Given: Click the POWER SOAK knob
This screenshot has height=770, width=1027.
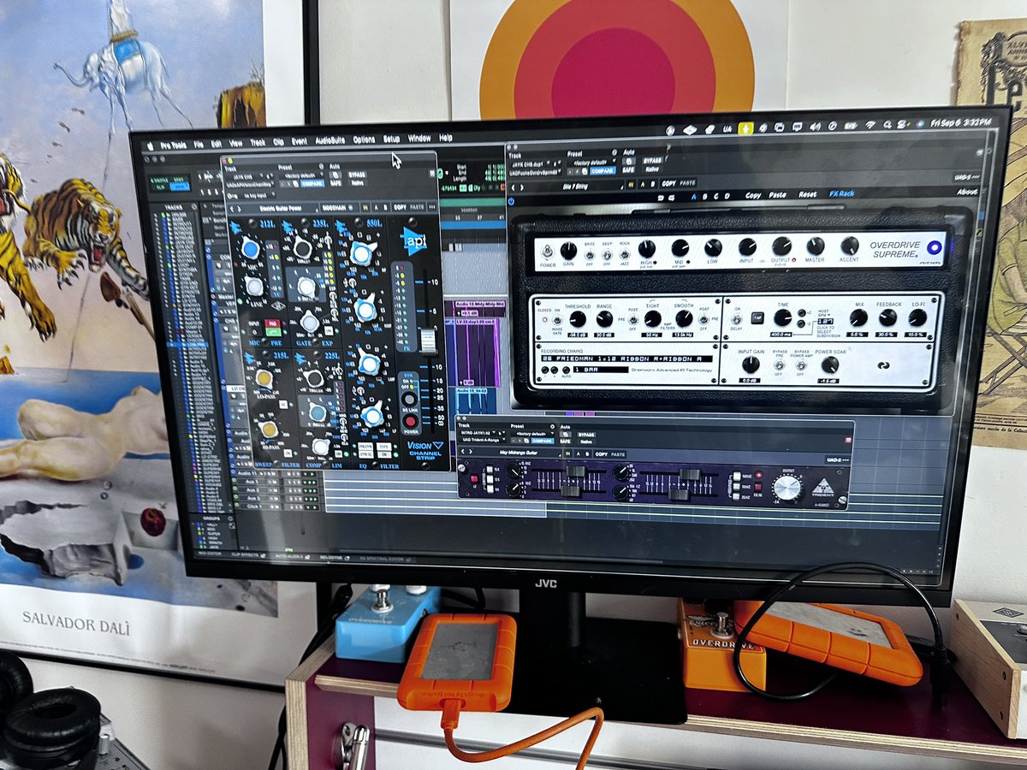Looking at the screenshot, I should tap(829, 364).
